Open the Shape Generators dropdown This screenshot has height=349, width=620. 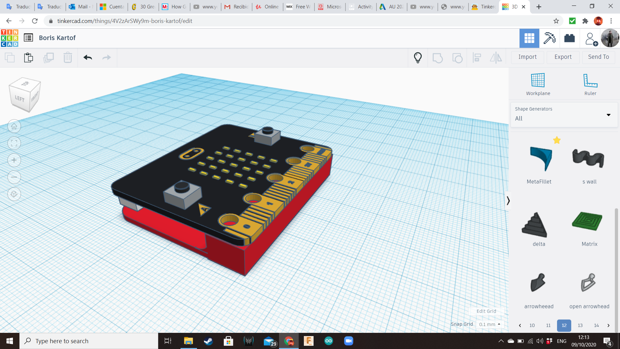[564, 115]
